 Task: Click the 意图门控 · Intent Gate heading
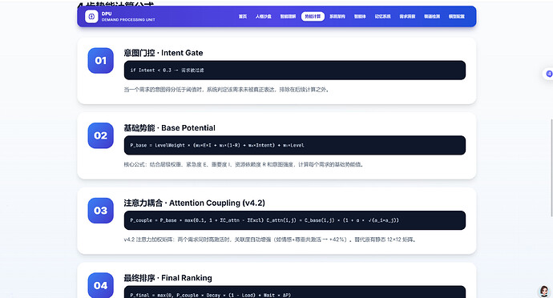point(163,53)
